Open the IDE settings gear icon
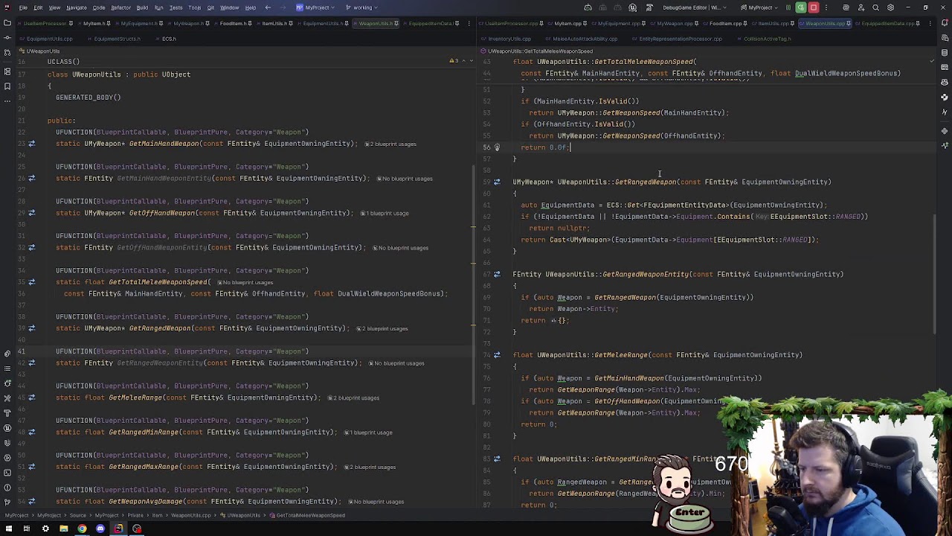The width and height of the screenshot is (952, 536). pyautogui.click(x=890, y=7)
